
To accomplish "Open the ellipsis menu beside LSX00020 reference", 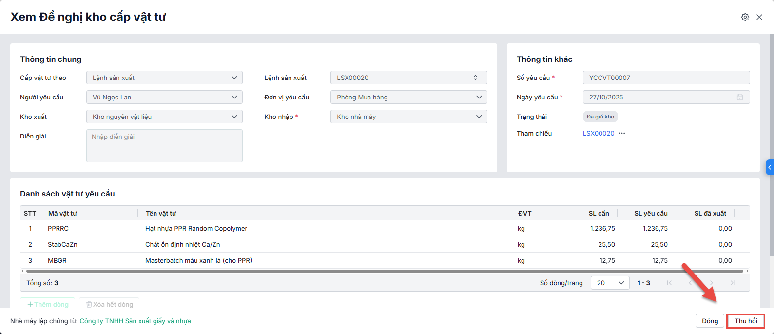I will pyautogui.click(x=622, y=133).
